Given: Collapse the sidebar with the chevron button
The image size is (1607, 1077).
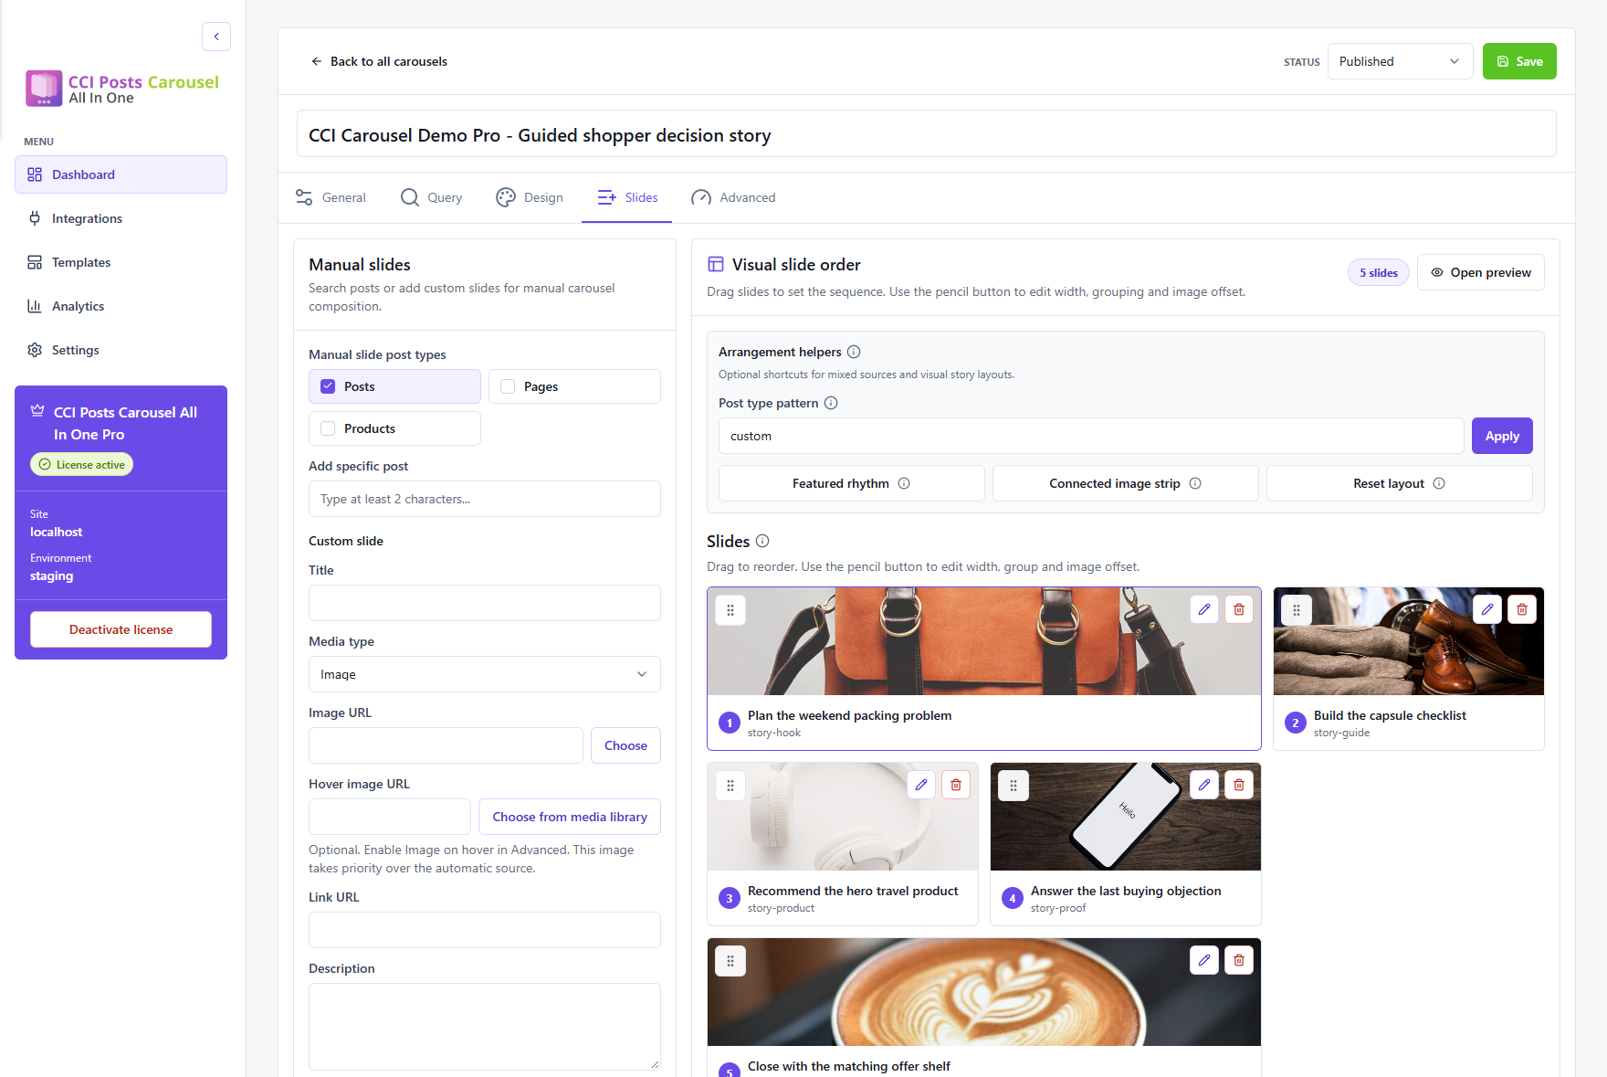Looking at the screenshot, I should 216,37.
